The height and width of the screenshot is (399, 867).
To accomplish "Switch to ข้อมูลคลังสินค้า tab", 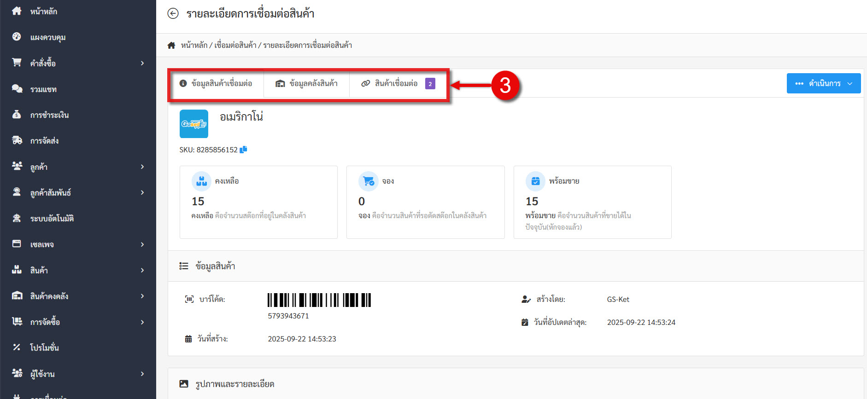I will point(307,83).
